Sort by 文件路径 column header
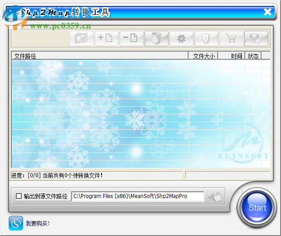Screen dimensions: 281x236 pyautogui.click(x=100, y=56)
